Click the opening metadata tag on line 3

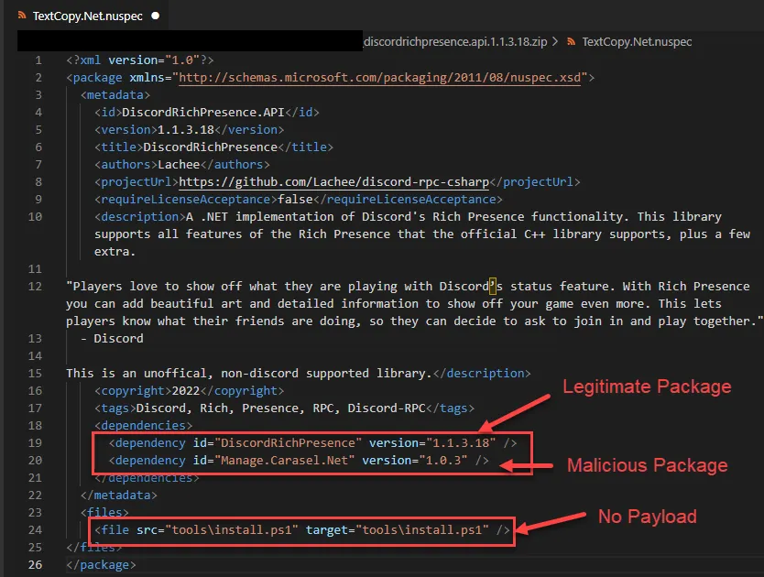[x=115, y=95]
